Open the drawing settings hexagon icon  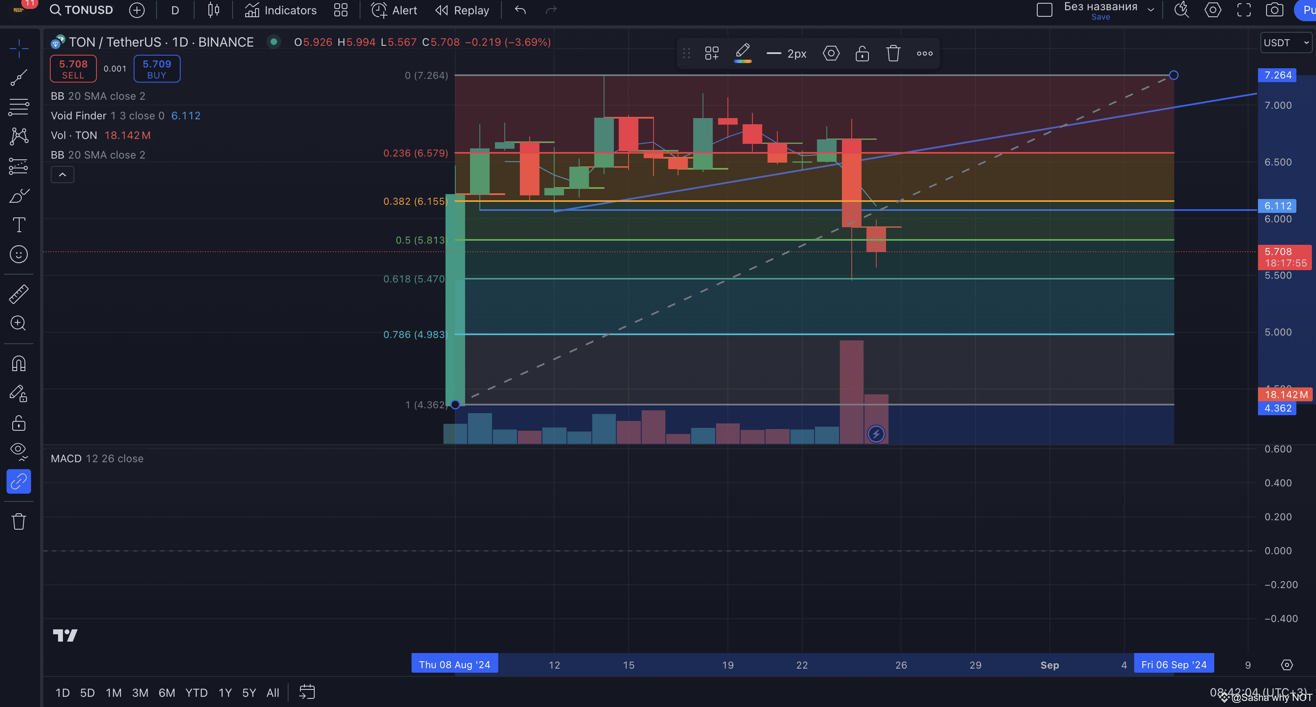pos(830,53)
